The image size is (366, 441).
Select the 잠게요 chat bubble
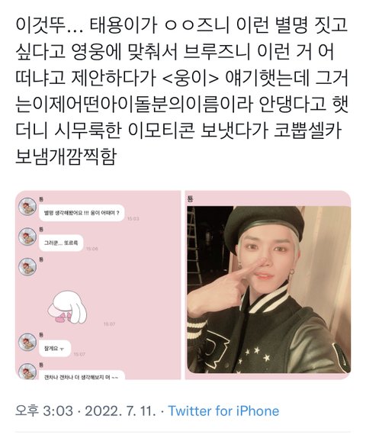(55, 349)
